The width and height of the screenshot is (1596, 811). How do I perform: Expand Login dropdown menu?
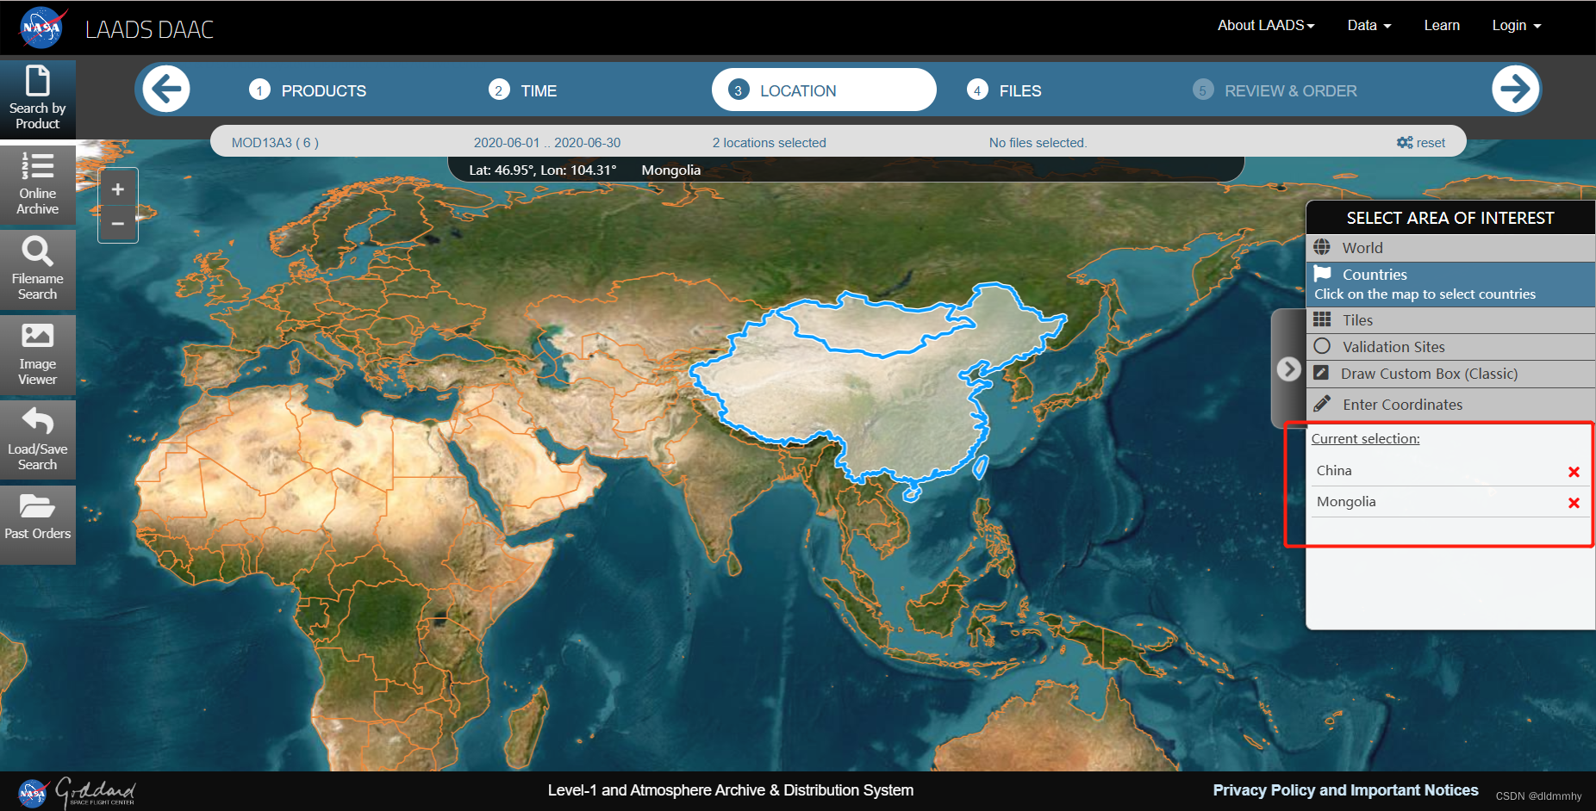coord(1517,25)
